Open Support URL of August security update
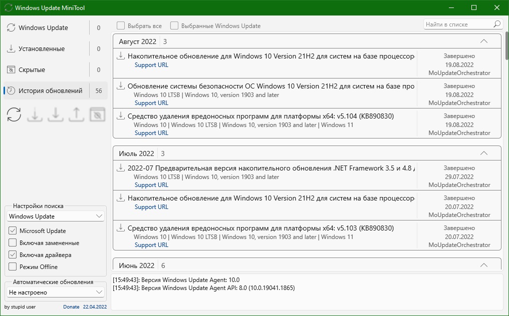The image size is (509, 316). pos(151,102)
